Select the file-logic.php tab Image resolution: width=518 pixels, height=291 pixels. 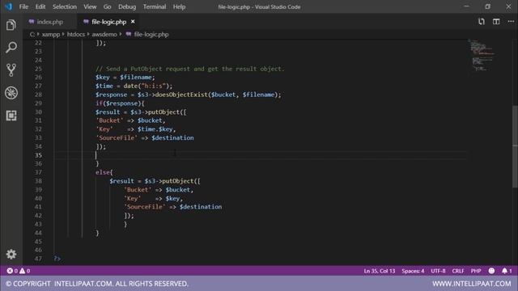pos(108,22)
